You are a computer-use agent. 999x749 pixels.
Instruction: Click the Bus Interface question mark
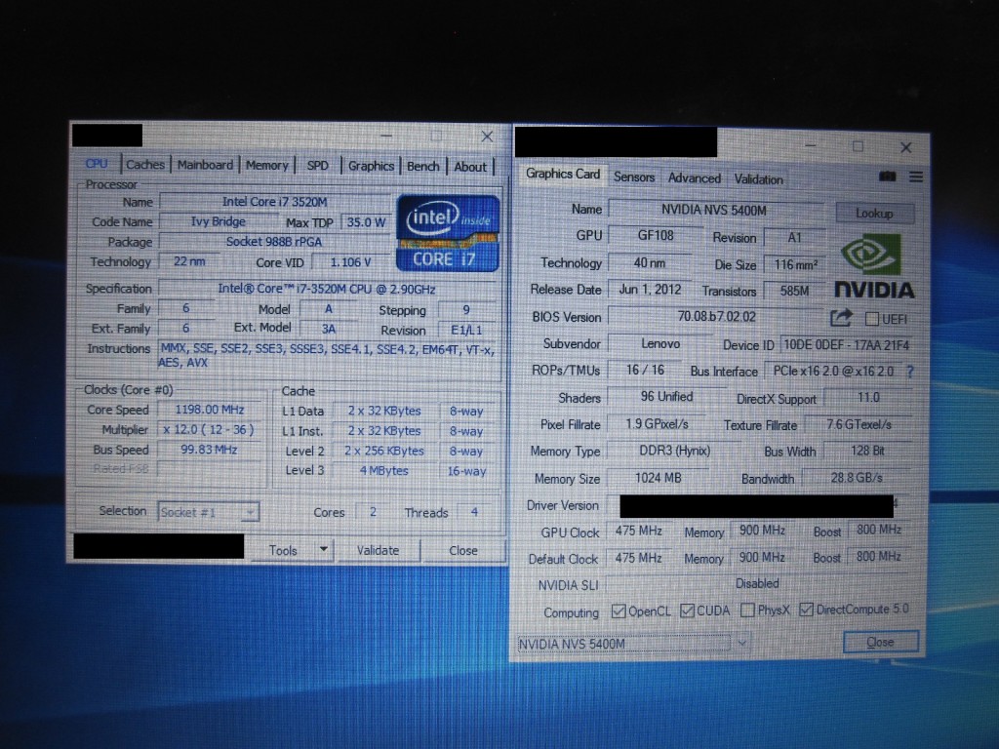tap(910, 372)
